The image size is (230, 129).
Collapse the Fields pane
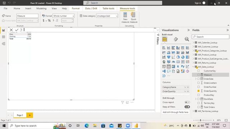coord(227,30)
